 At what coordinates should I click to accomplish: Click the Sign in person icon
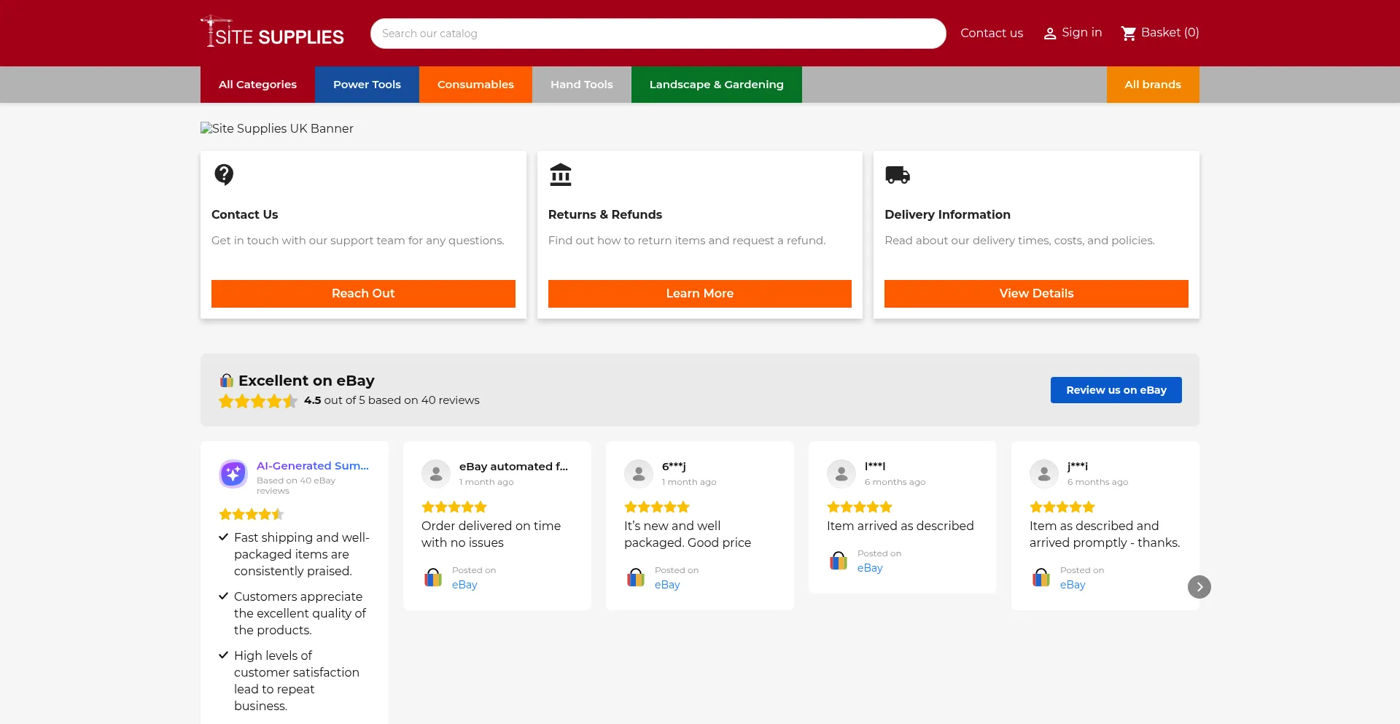[1049, 34]
